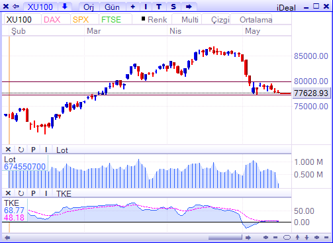Toggle the Ortalama moving average option
The width and height of the screenshot is (333, 243).
pos(256,20)
